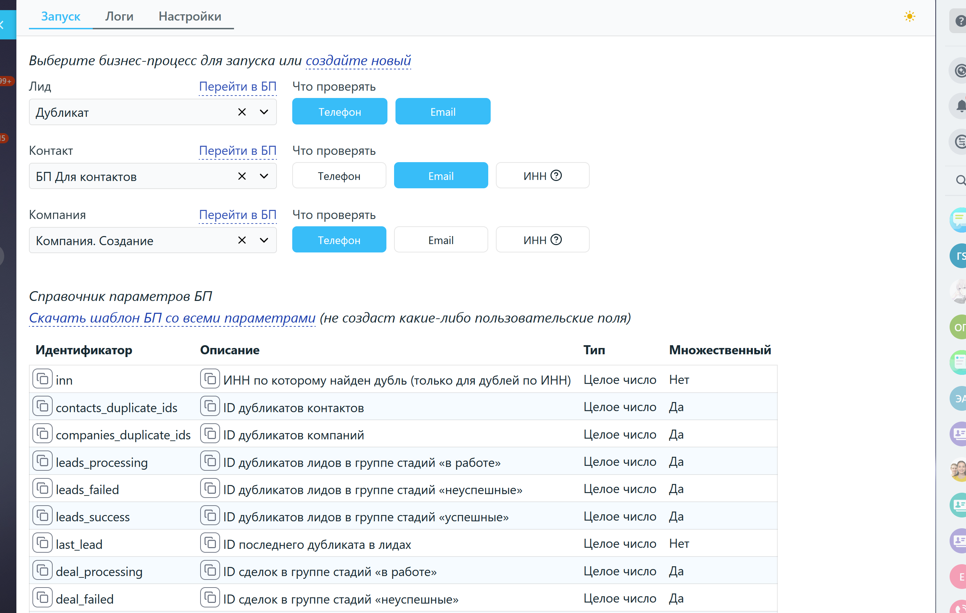Image resolution: width=966 pixels, height=613 pixels.
Task: Enable Email check for Компания
Action: coord(440,240)
